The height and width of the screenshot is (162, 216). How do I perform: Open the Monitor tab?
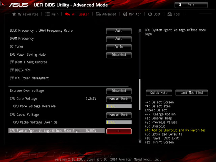[x=132, y=14]
